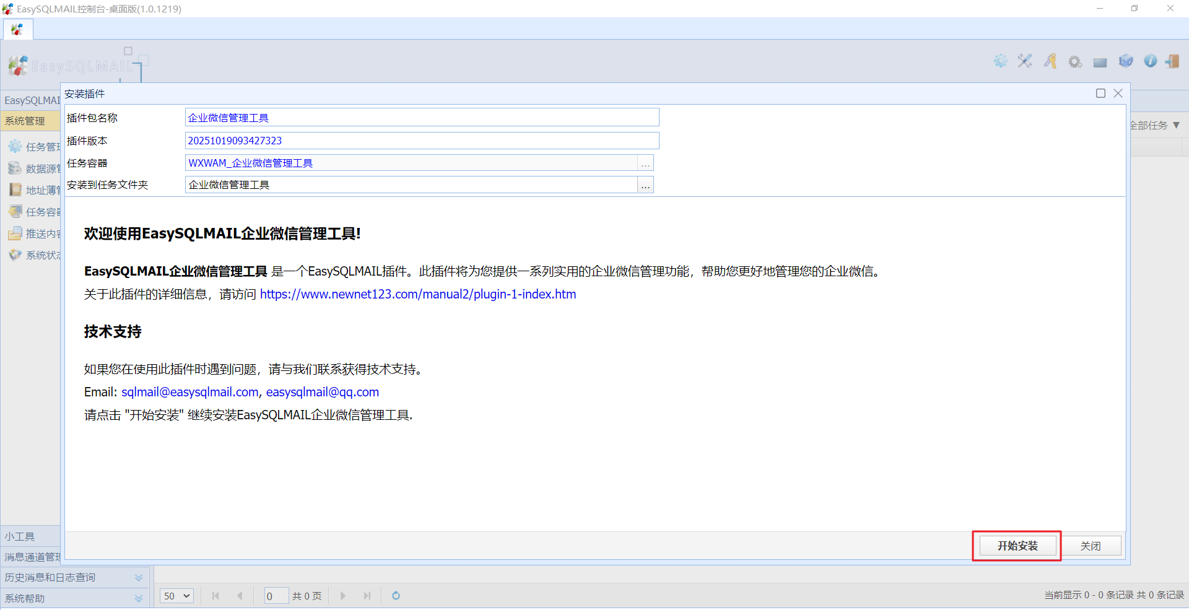Viewport: 1189px width, 610px height.
Task: Open the 小工具 sidebar section
Action: tap(20, 537)
